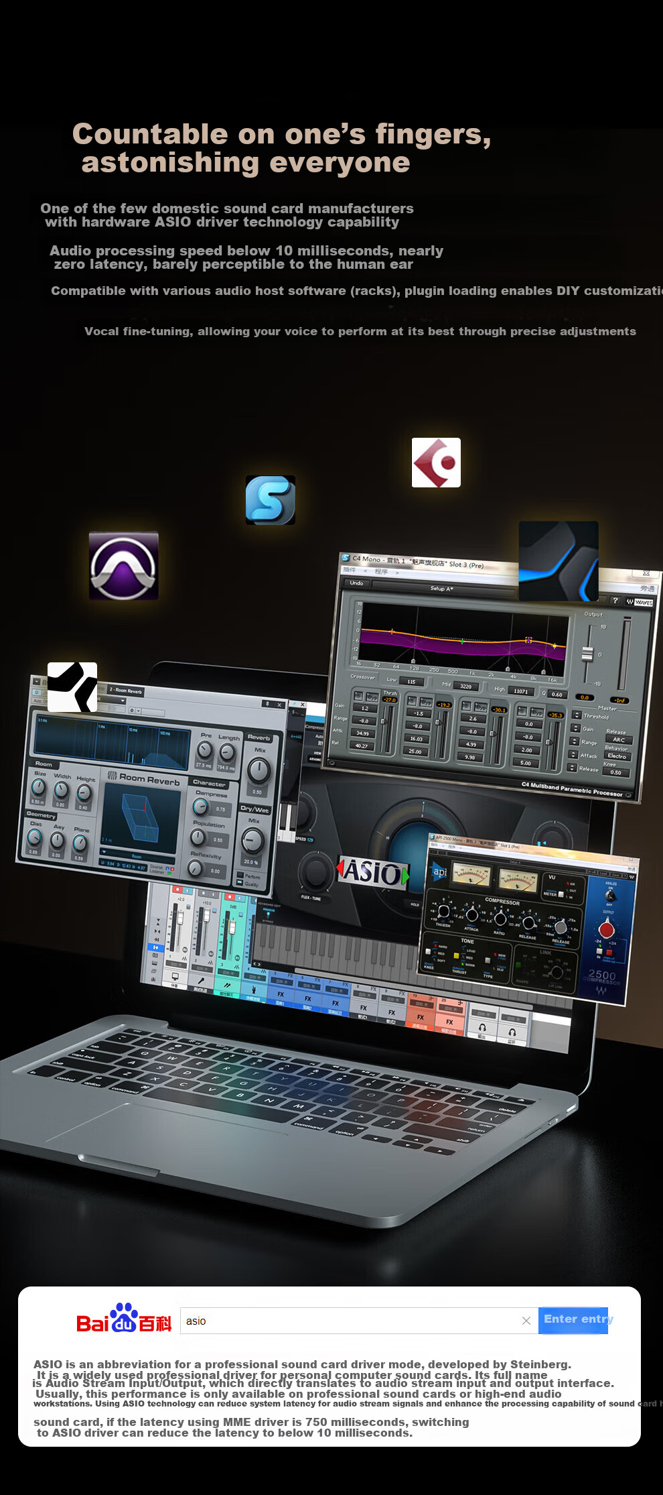Toggle Byp on the fourth C4 band
Image resolution: width=663 pixels, height=1495 pixels.
[x=536, y=713]
